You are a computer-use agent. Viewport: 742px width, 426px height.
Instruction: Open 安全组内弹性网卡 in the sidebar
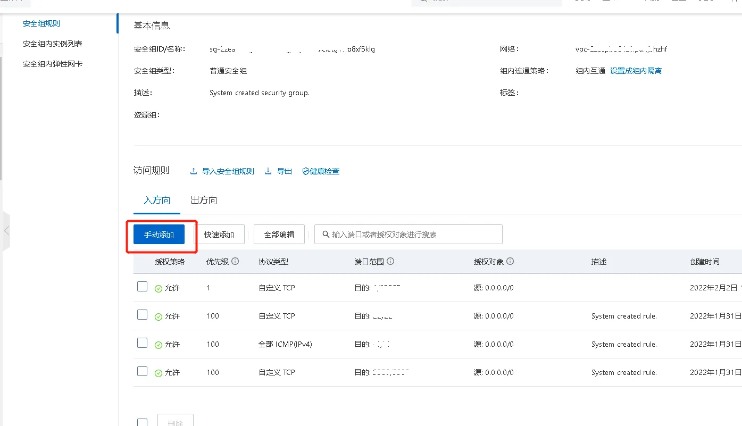(x=53, y=64)
